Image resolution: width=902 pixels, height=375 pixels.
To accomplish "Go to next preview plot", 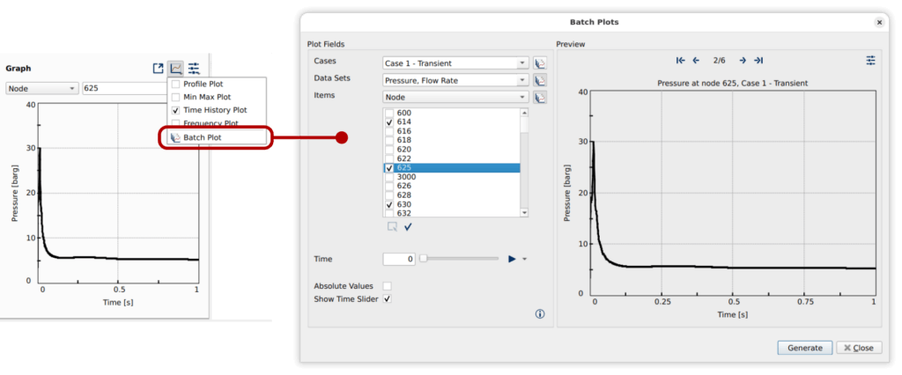I will [743, 60].
